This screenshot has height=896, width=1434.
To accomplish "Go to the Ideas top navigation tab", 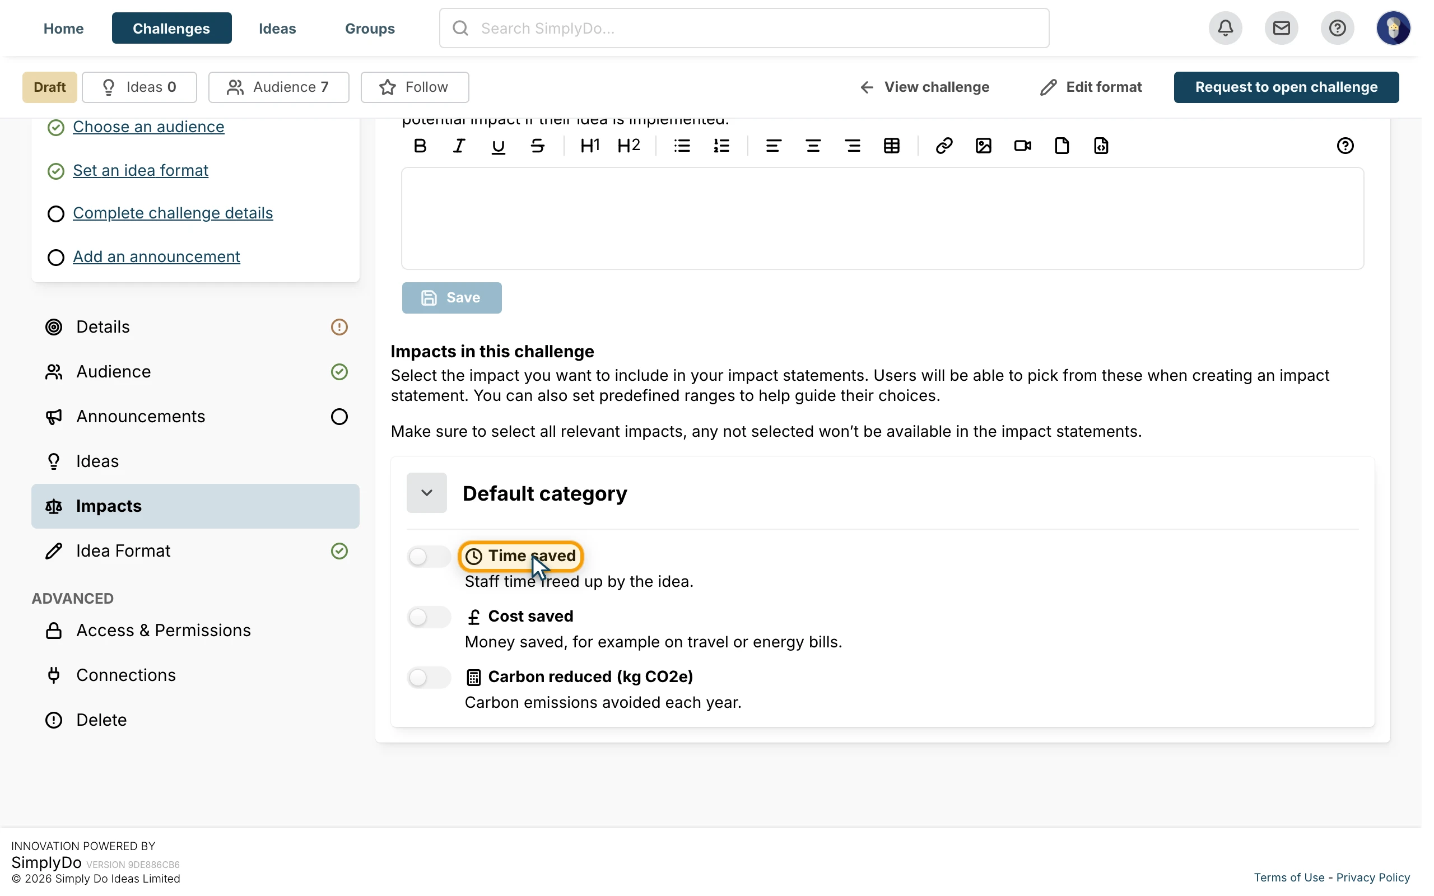I will 277,28.
